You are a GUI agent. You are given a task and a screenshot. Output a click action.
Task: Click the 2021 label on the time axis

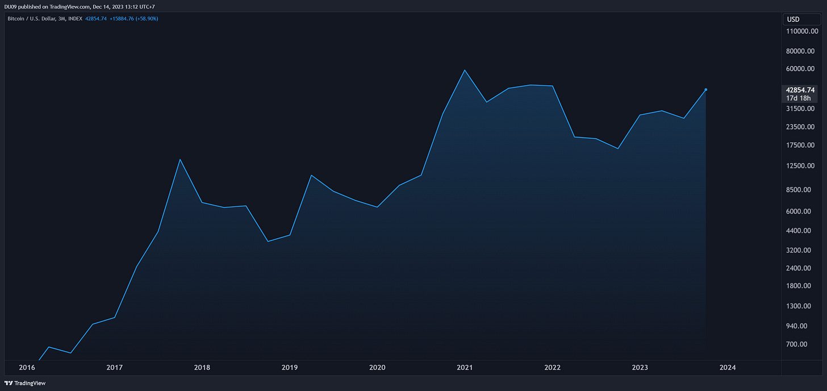tap(465, 368)
